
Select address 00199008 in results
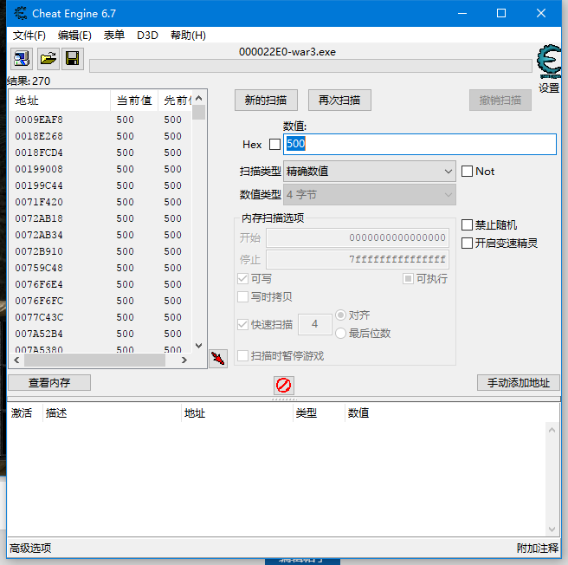pos(39,169)
